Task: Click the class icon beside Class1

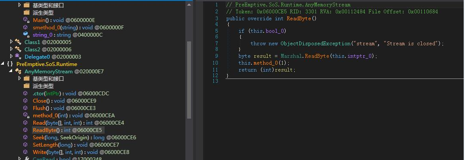Action: [x=18, y=42]
